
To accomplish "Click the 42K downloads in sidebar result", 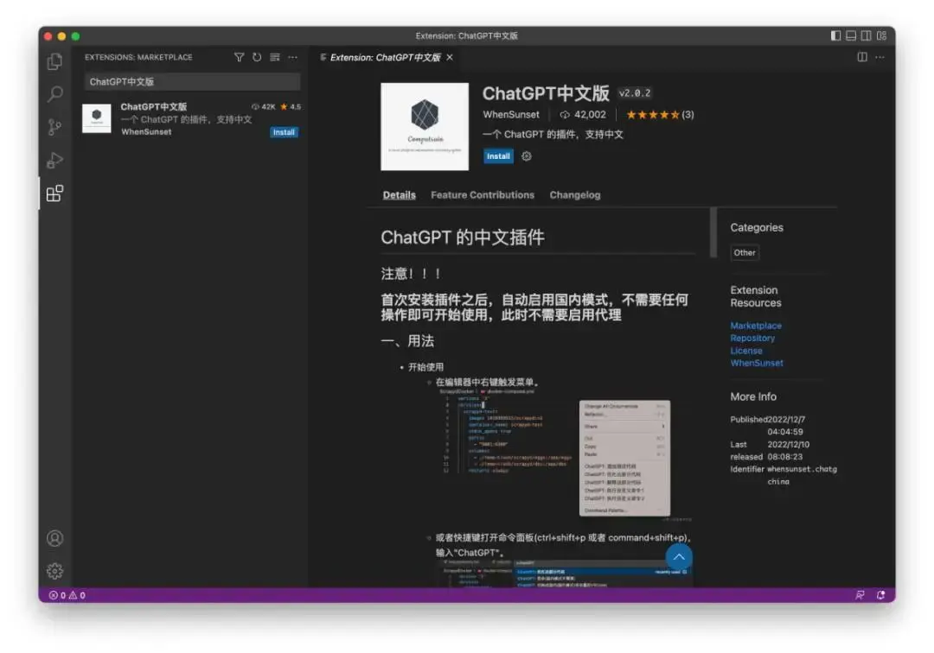I will point(263,107).
